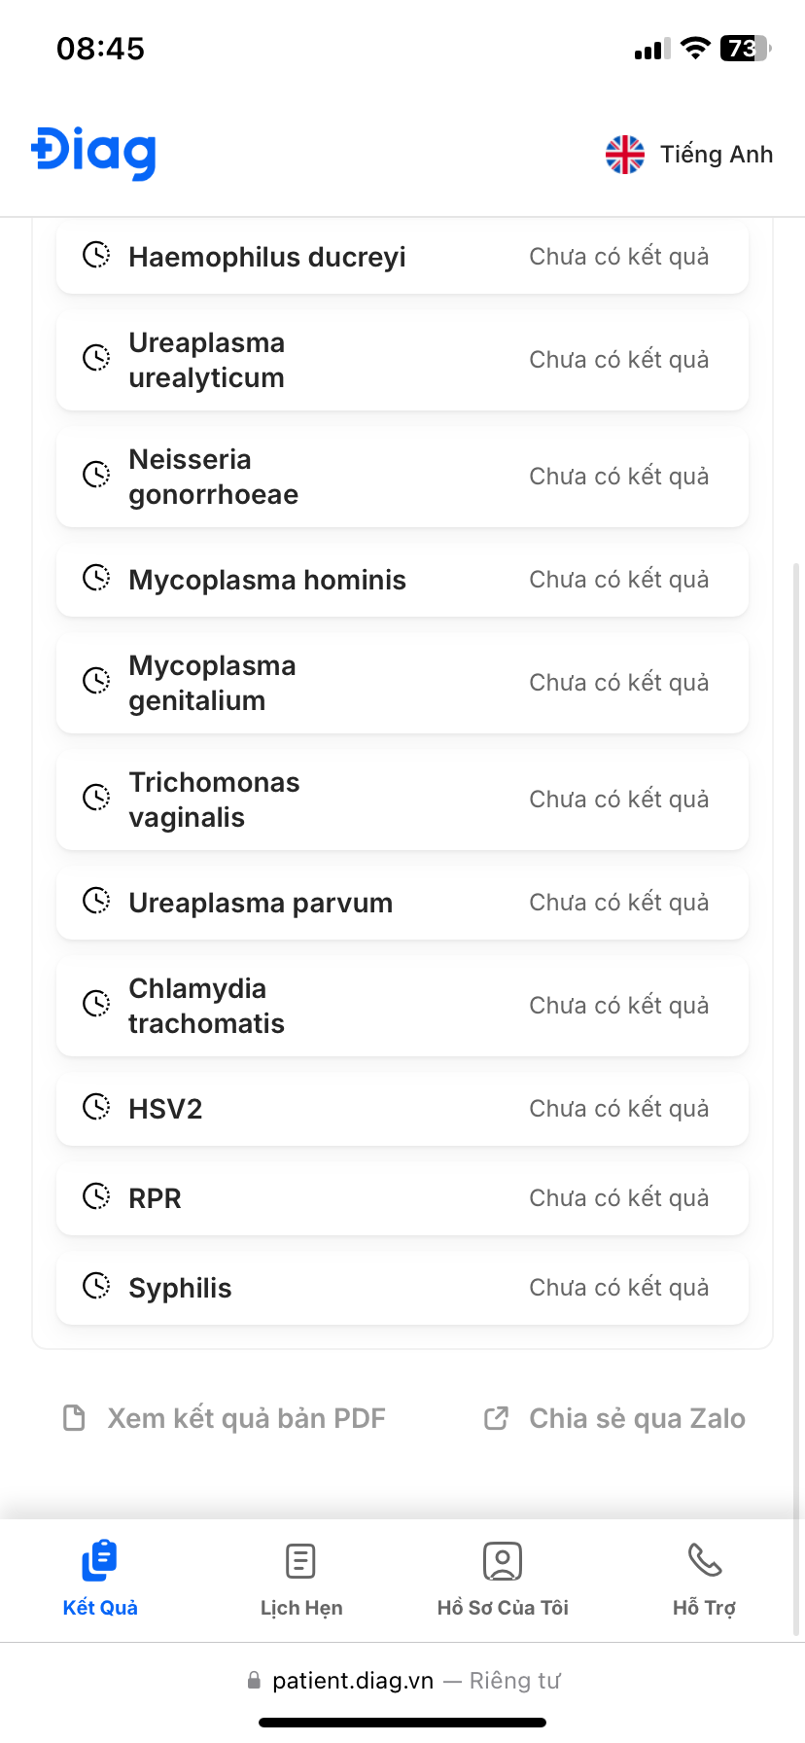Image resolution: width=805 pixels, height=1743 pixels.
Task: Tap patient.diag.vn address bar
Action: pyautogui.click(x=402, y=1681)
